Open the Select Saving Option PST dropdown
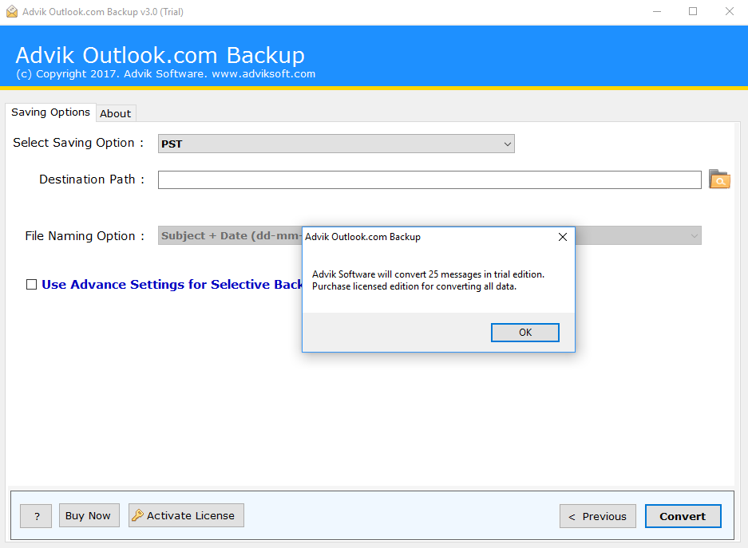 pyautogui.click(x=336, y=144)
